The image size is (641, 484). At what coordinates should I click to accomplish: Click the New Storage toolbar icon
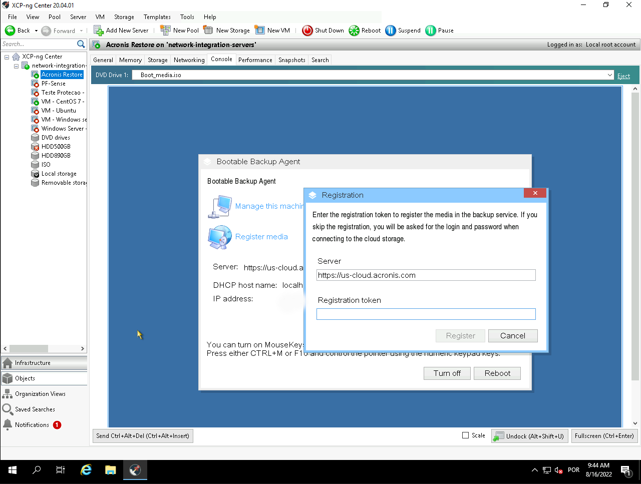(208, 31)
